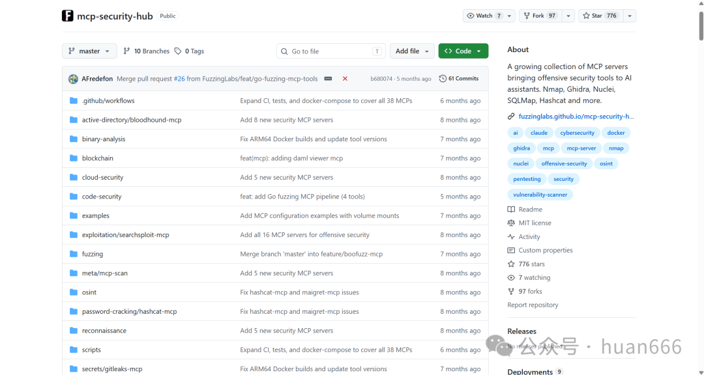View the 0 Tags page
The image size is (704, 375).
pos(189,51)
